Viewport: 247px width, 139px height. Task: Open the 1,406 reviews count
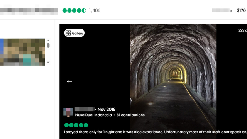94,10
